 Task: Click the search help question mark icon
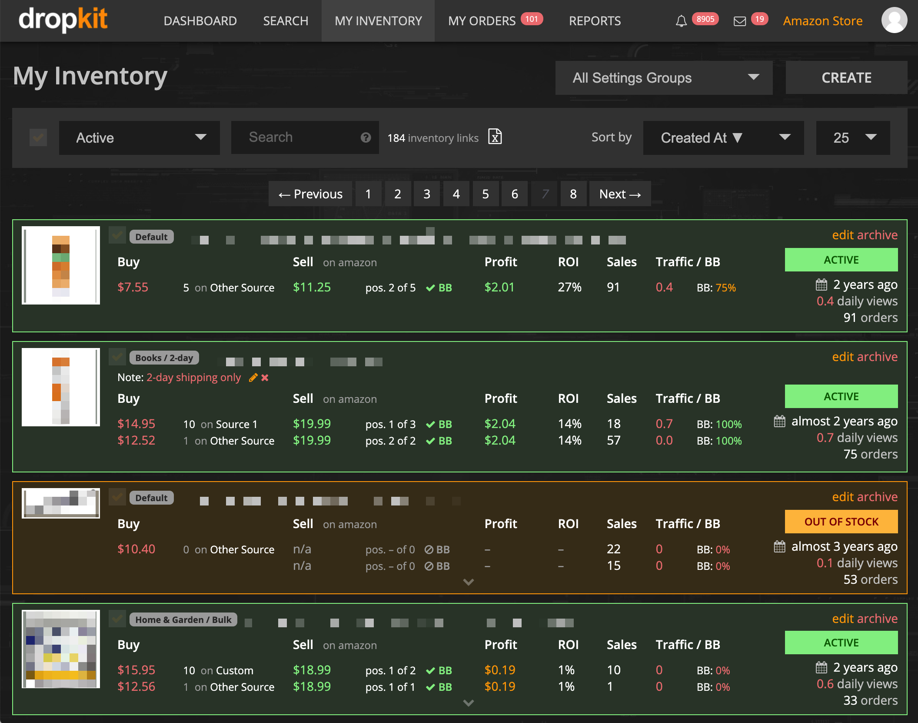[x=366, y=137]
